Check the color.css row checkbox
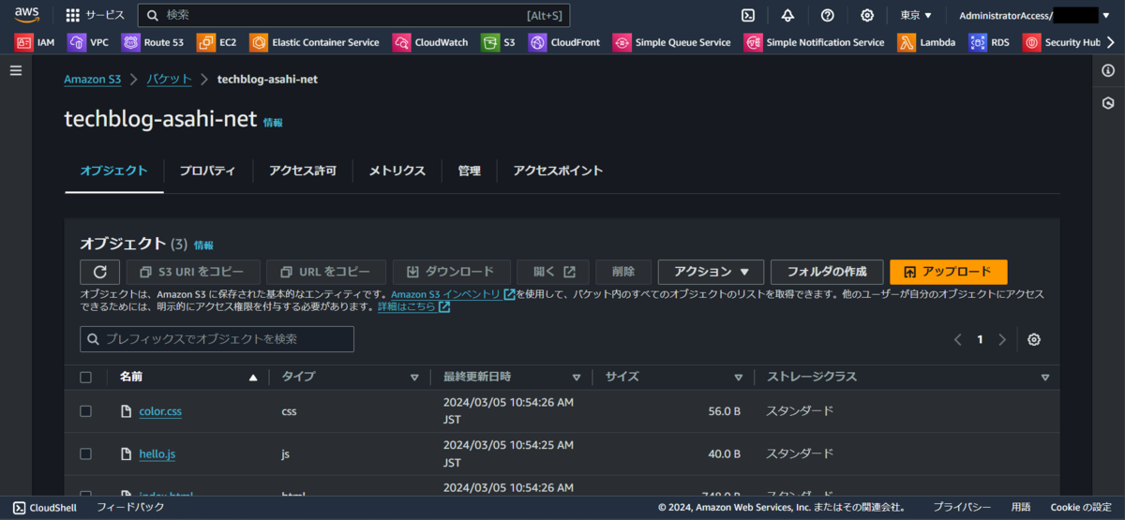 pyautogui.click(x=86, y=411)
